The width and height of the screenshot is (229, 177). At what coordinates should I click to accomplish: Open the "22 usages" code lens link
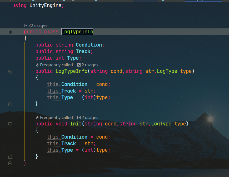36,26
